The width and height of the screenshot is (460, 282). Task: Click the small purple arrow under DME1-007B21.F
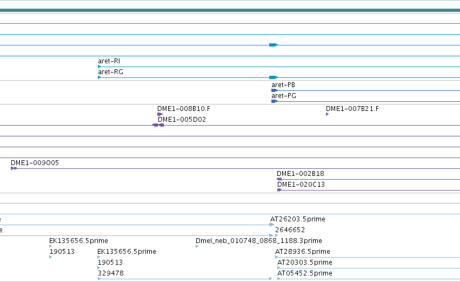(x=327, y=114)
